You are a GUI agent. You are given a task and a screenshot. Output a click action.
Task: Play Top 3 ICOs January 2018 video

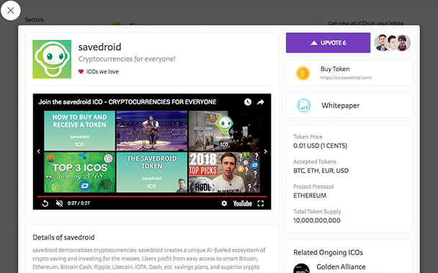click(80, 172)
